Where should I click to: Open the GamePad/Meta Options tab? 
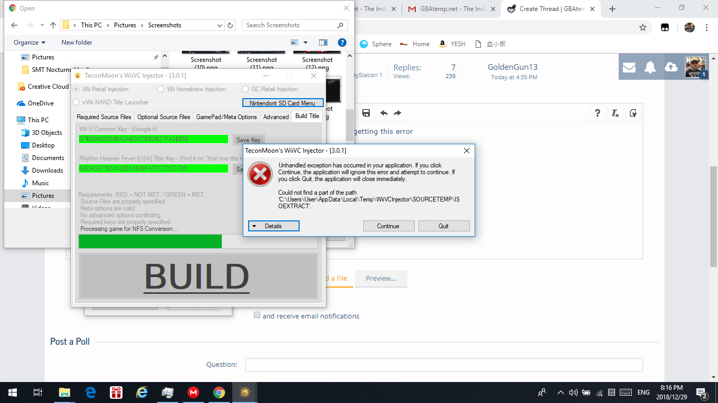(227, 117)
